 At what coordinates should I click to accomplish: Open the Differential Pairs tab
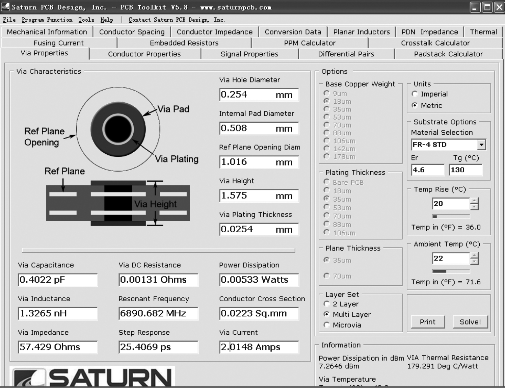[346, 54]
